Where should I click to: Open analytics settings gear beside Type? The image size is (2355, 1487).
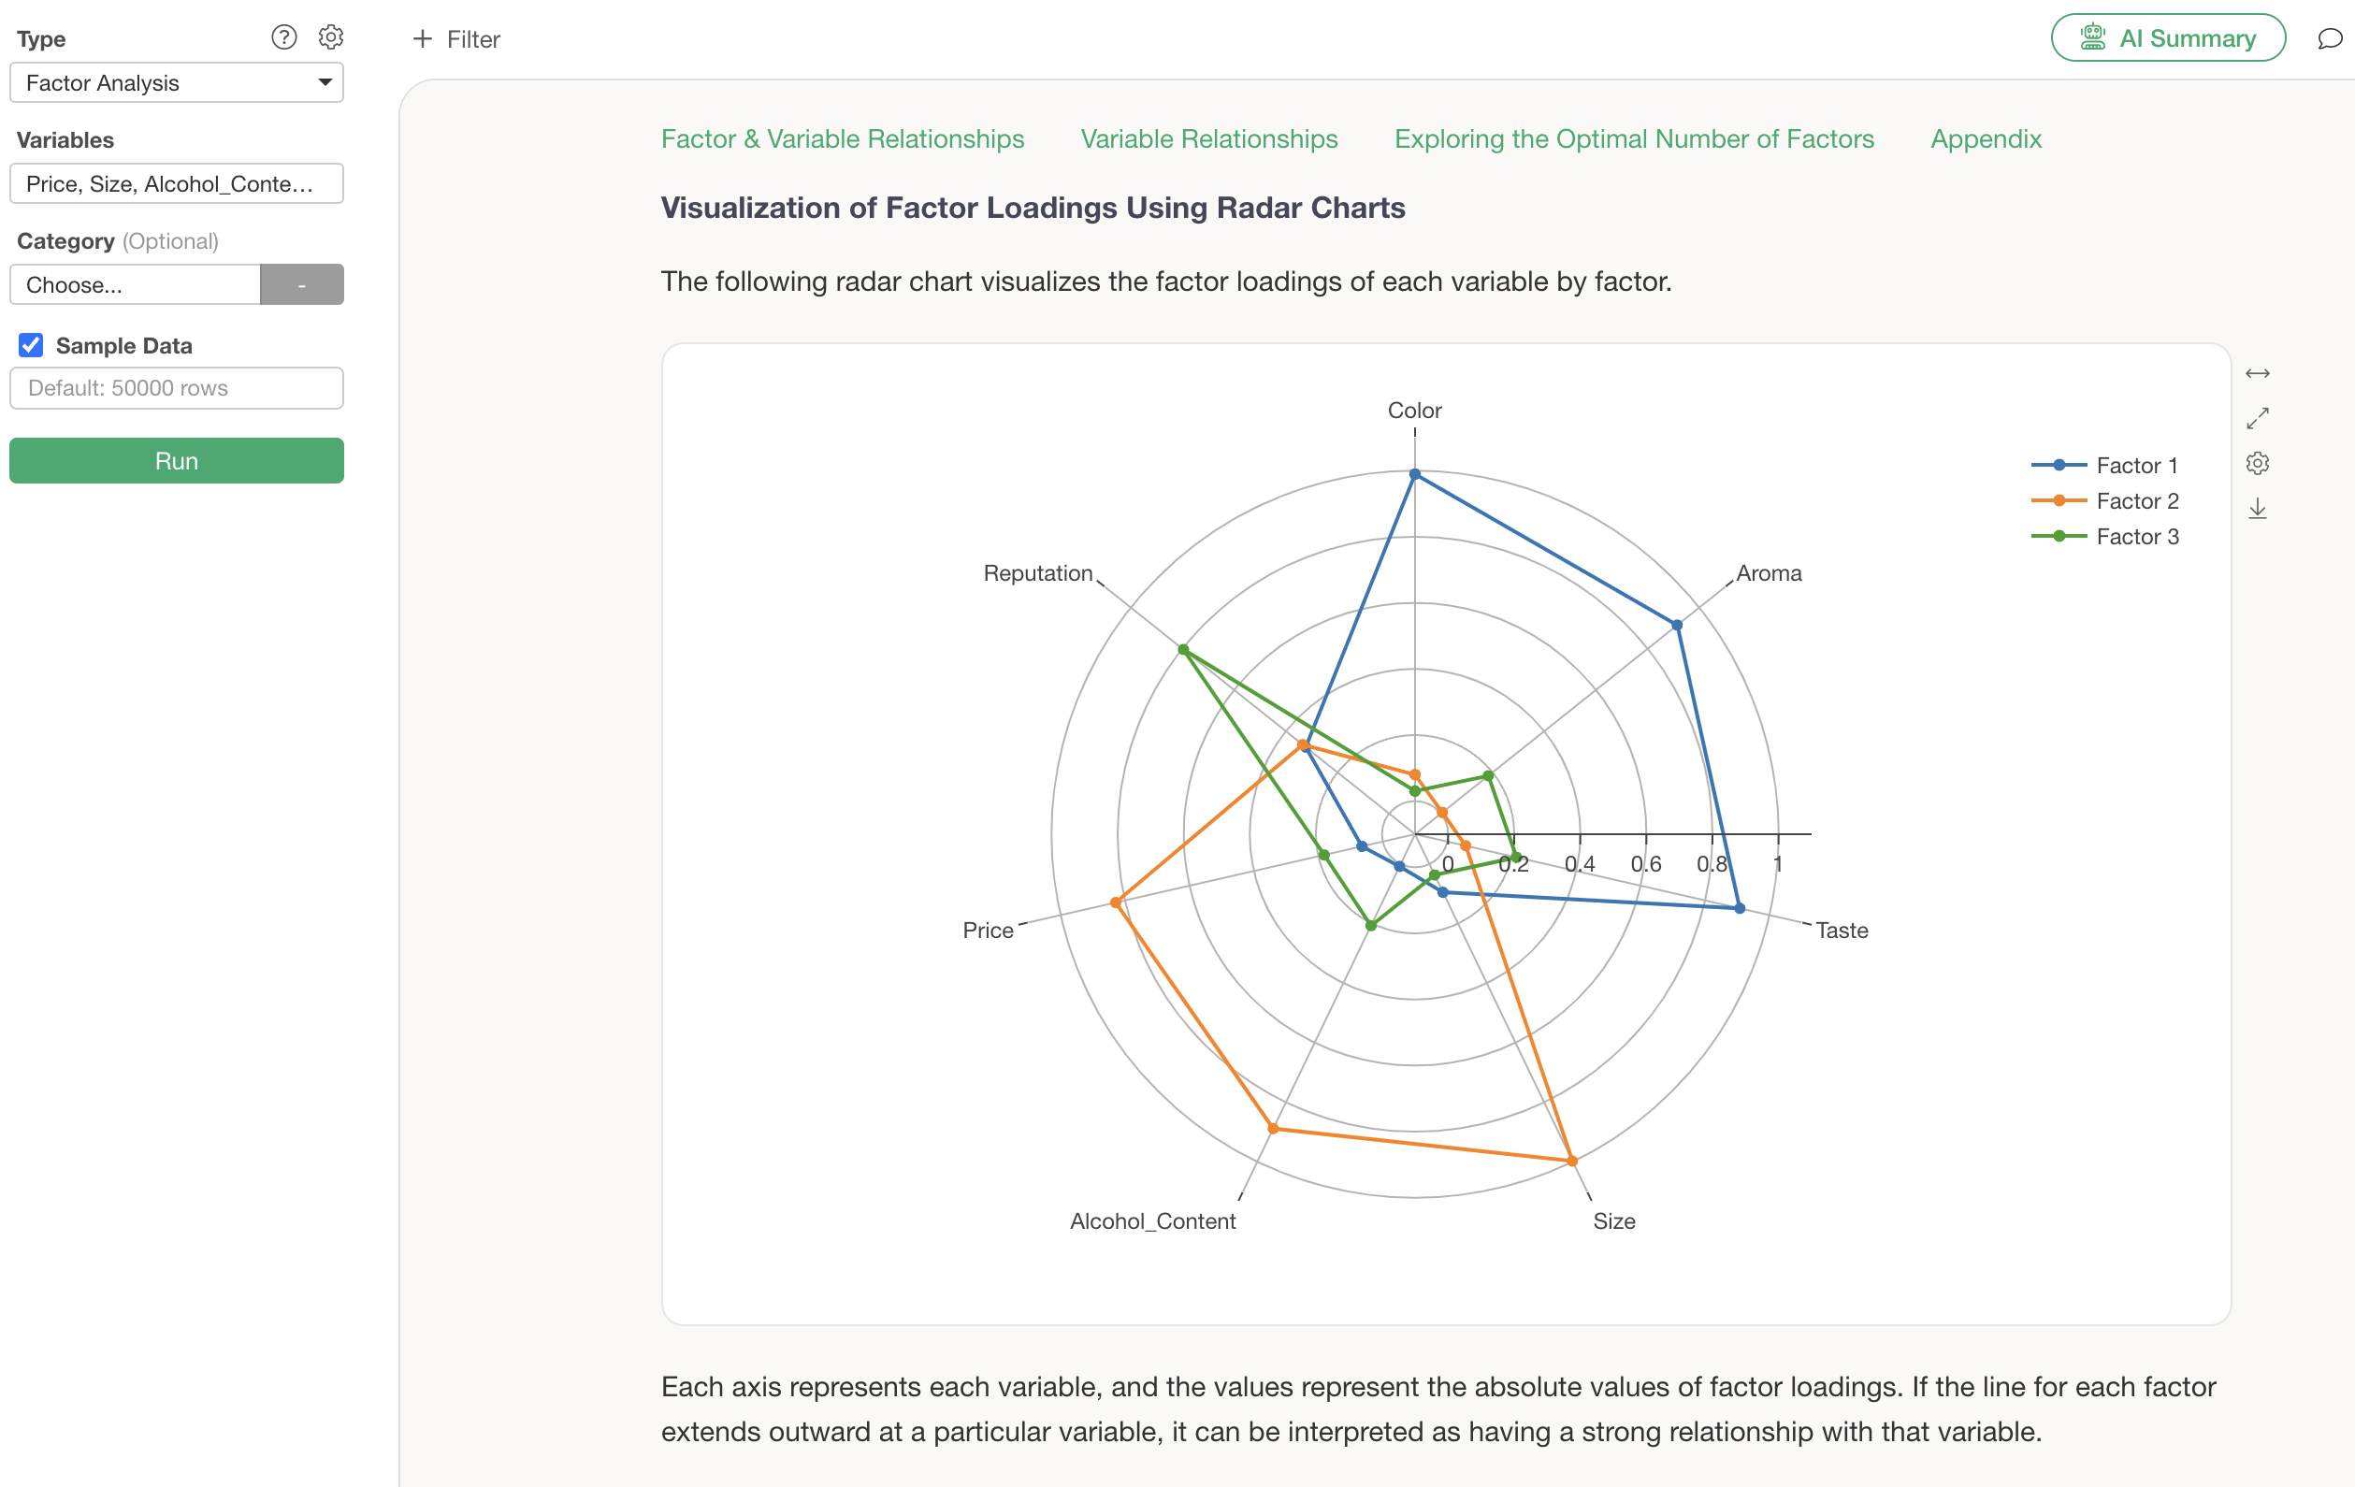tap(330, 37)
